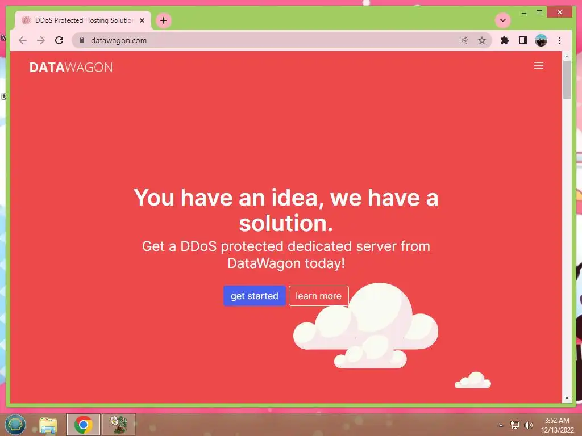Click the vertical scrollbar thumb
Image resolution: width=582 pixels, height=436 pixels.
(567, 79)
